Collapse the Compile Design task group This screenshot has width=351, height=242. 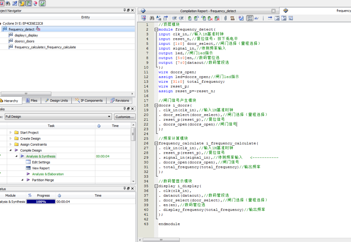11,150
